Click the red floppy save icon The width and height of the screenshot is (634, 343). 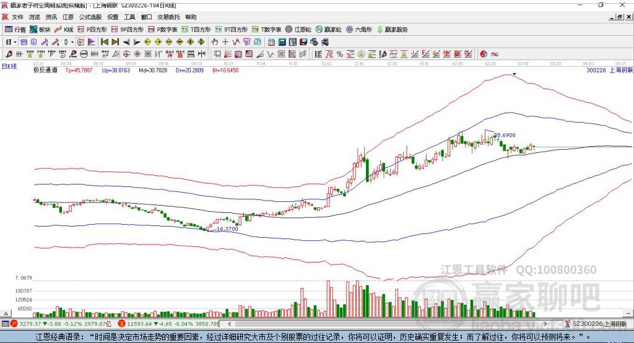pos(303,42)
